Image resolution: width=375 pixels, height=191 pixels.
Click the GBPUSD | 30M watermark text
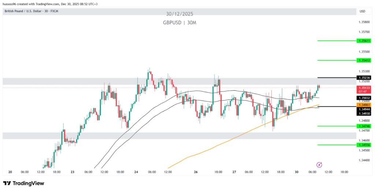[x=179, y=23]
